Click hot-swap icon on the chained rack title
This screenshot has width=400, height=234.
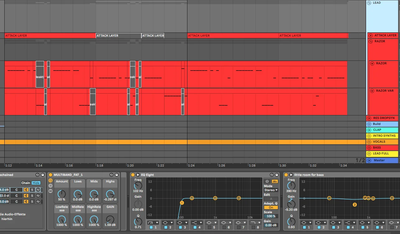pyautogui.click(x=38, y=175)
